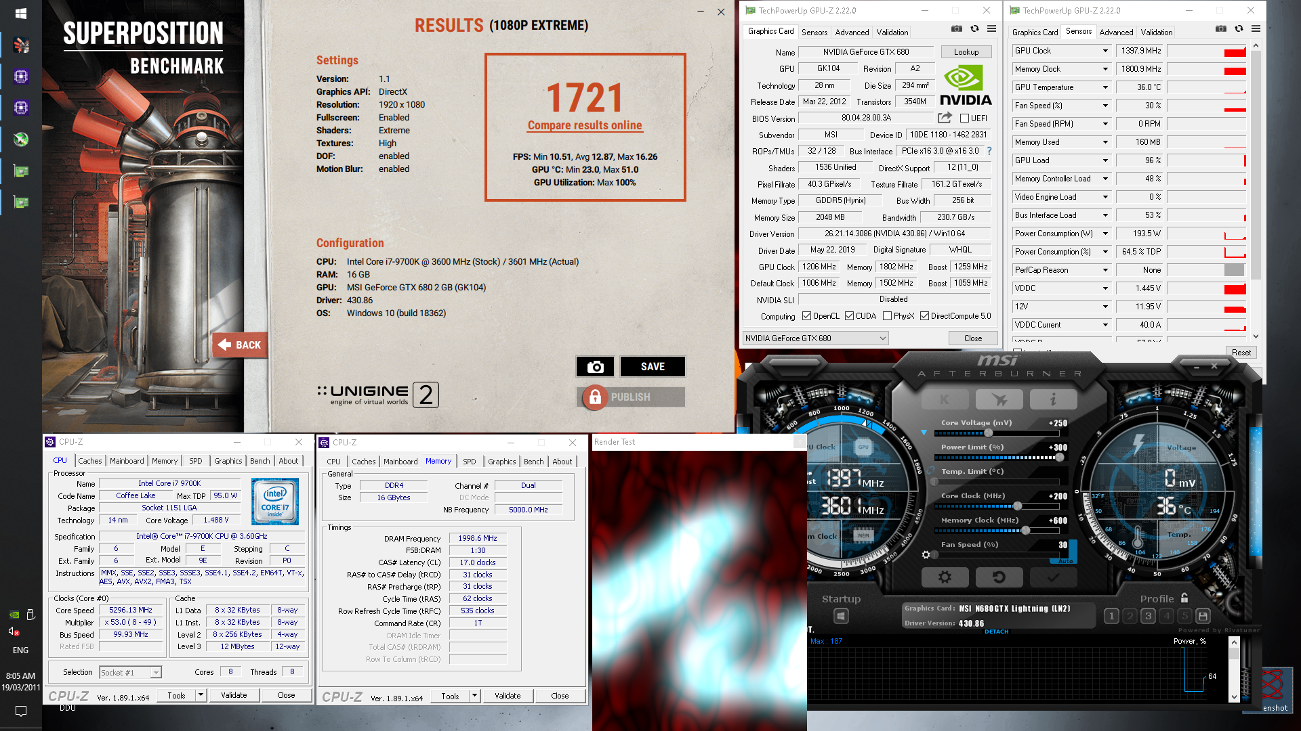This screenshot has width=1301, height=731.
Task: Click the SAVE button in Superposition
Action: click(x=653, y=366)
